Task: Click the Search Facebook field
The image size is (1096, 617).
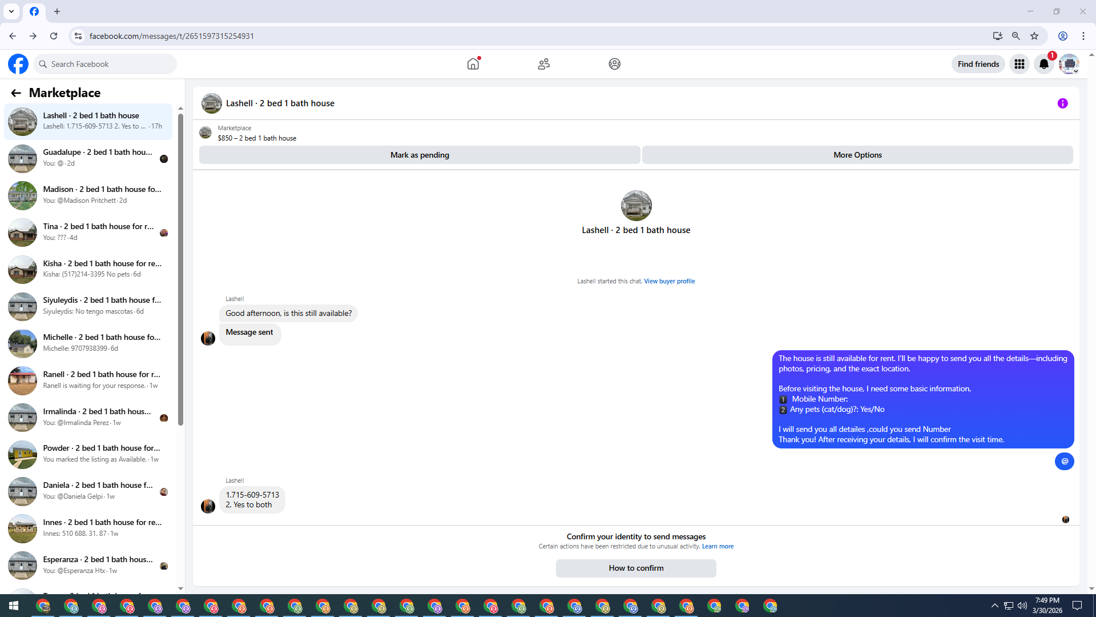Action: point(106,64)
